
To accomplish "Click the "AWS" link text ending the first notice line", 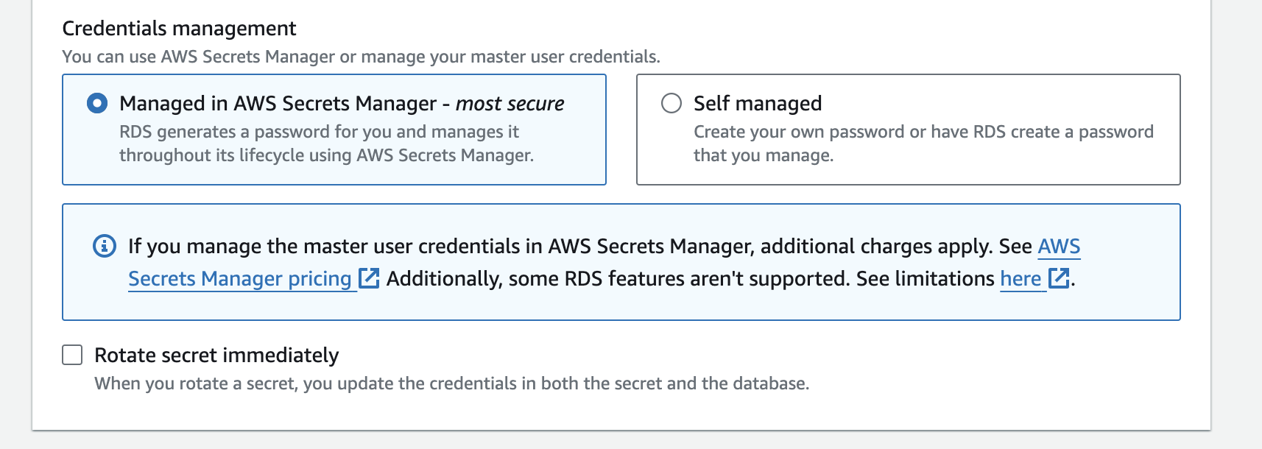I will pos(1058,247).
